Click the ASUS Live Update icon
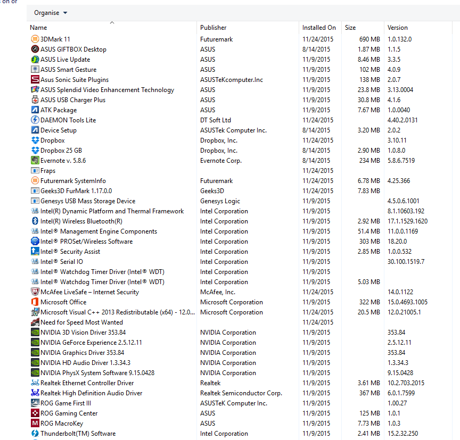This screenshot has height=440, width=460. click(x=35, y=59)
